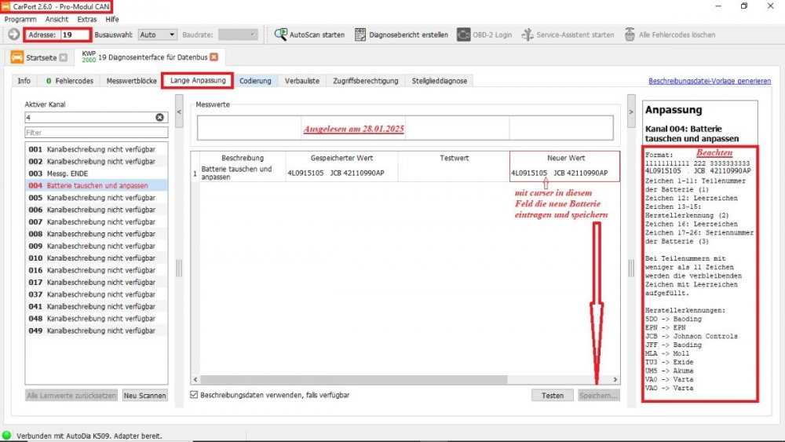Click the horizontal scrollbar of the Messwerte table
Image resolution: width=785 pixels, height=442 pixels.
pos(353,379)
